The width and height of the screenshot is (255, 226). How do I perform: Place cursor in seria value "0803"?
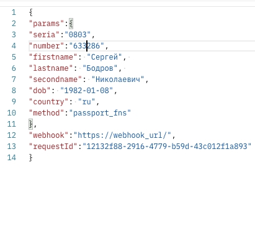[x=78, y=35]
